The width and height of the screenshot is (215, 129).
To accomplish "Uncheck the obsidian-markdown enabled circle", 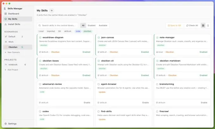I will point(157,61).
